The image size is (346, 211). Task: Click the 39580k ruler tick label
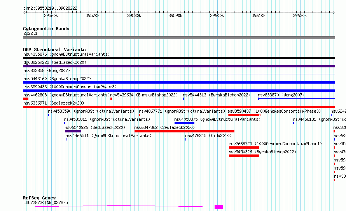[x=134, y=15]
